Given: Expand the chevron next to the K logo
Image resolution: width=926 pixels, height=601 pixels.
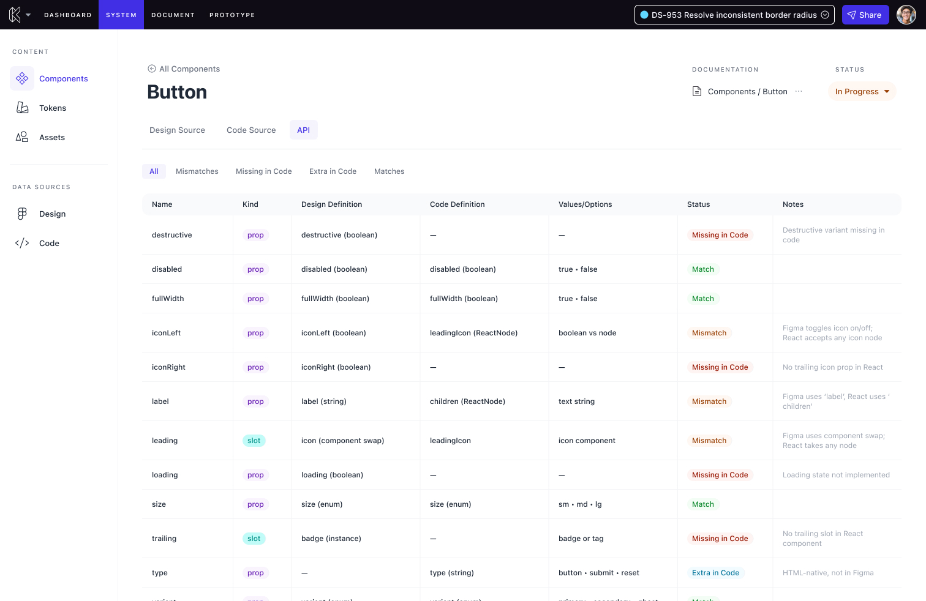Looking at the screenshot, I should coord(28,15).
